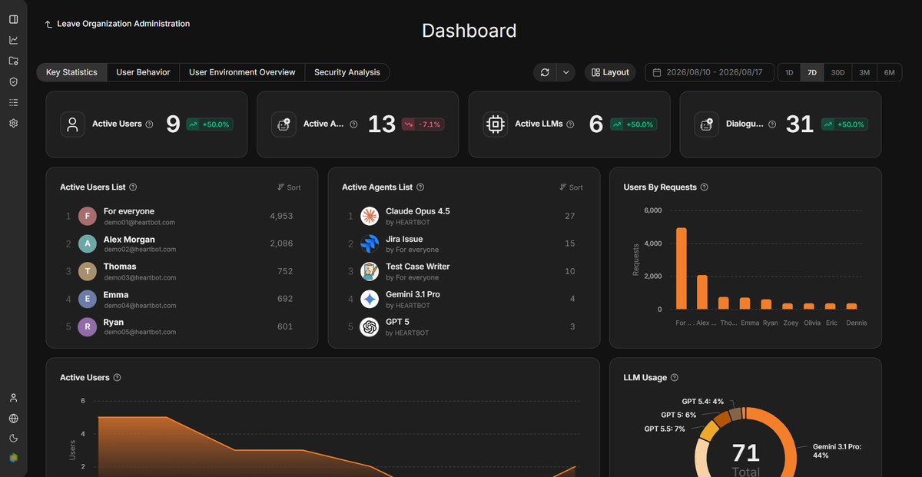Select Alex Morgan in users list
The image size is (922, 477).
(x=182, y=244)
